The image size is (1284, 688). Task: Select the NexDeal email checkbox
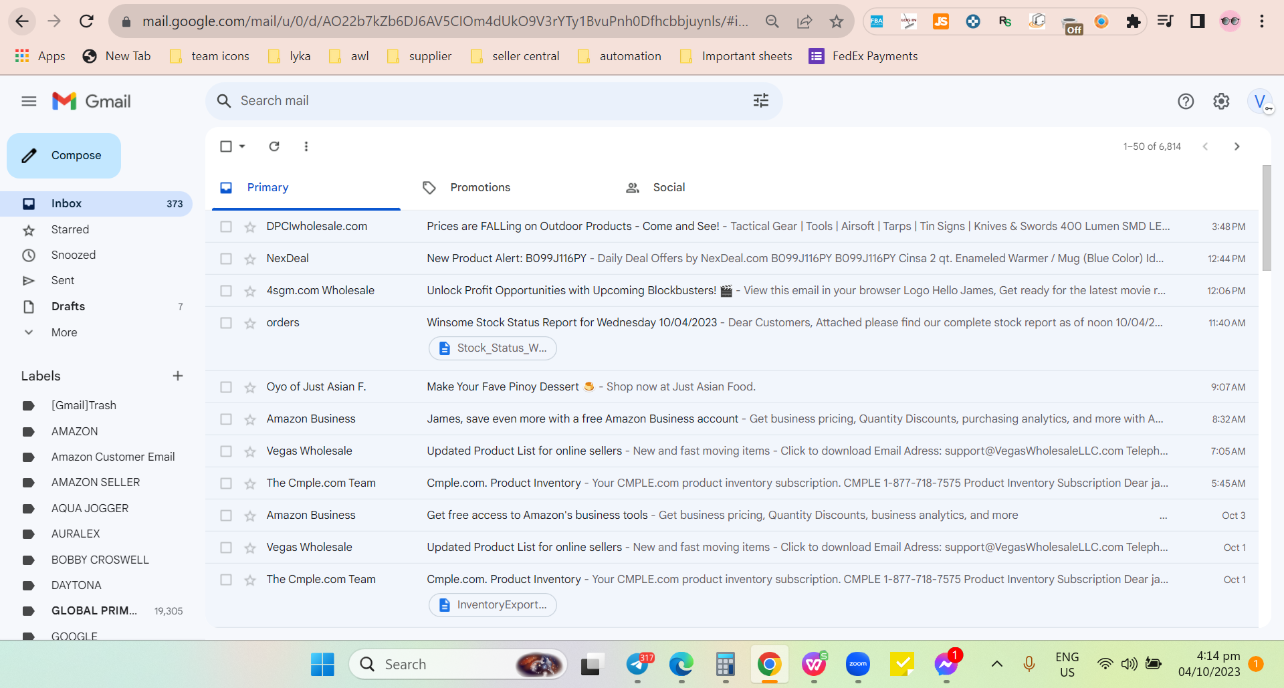pyautogui.click(x=226, y=259)
